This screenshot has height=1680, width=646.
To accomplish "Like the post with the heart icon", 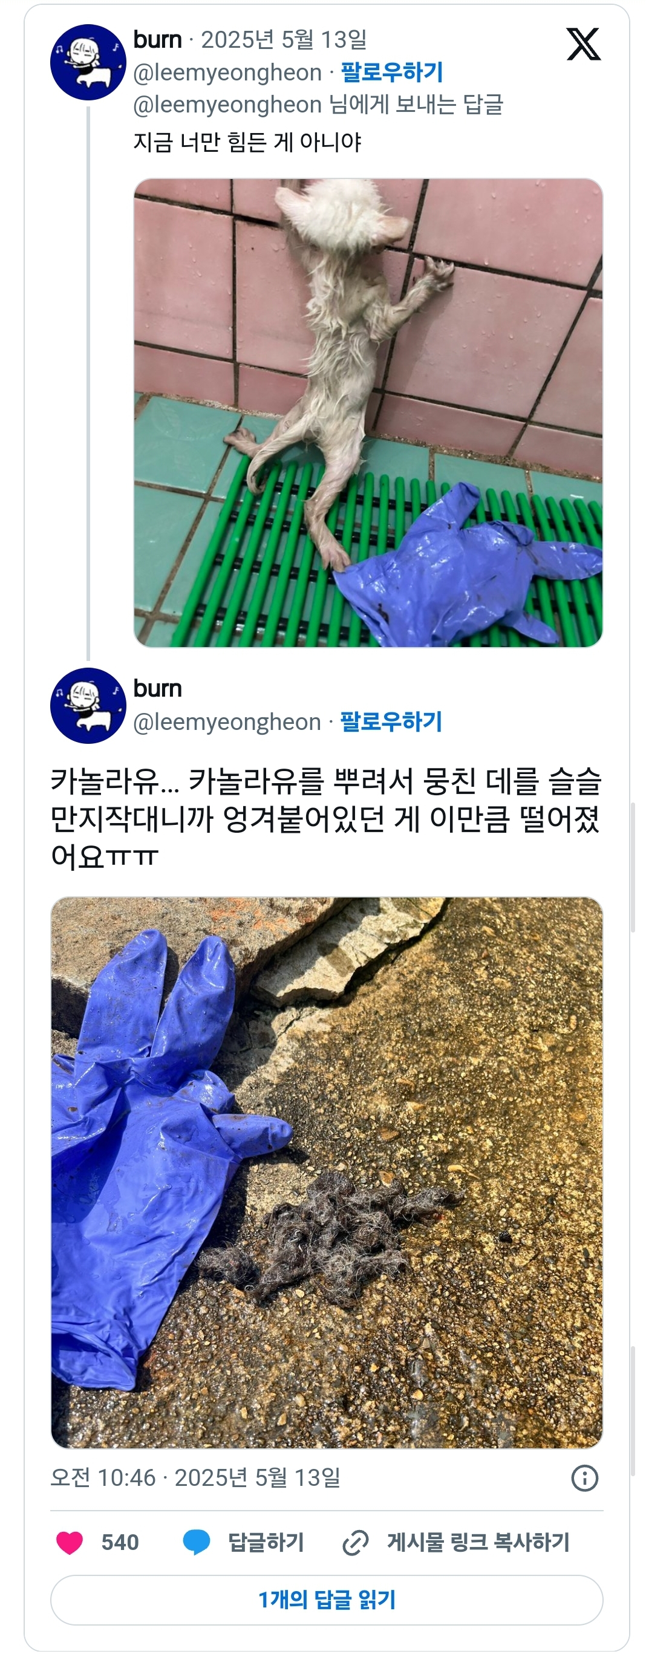I will point(69,1542).
